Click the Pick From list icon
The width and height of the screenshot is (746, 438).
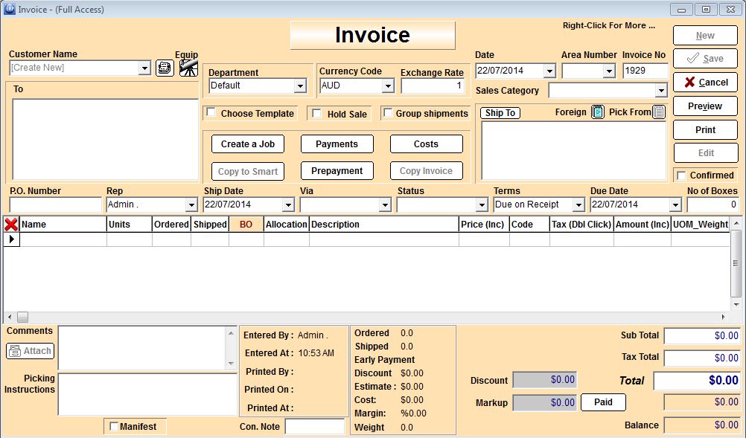(x=658, y=112)
